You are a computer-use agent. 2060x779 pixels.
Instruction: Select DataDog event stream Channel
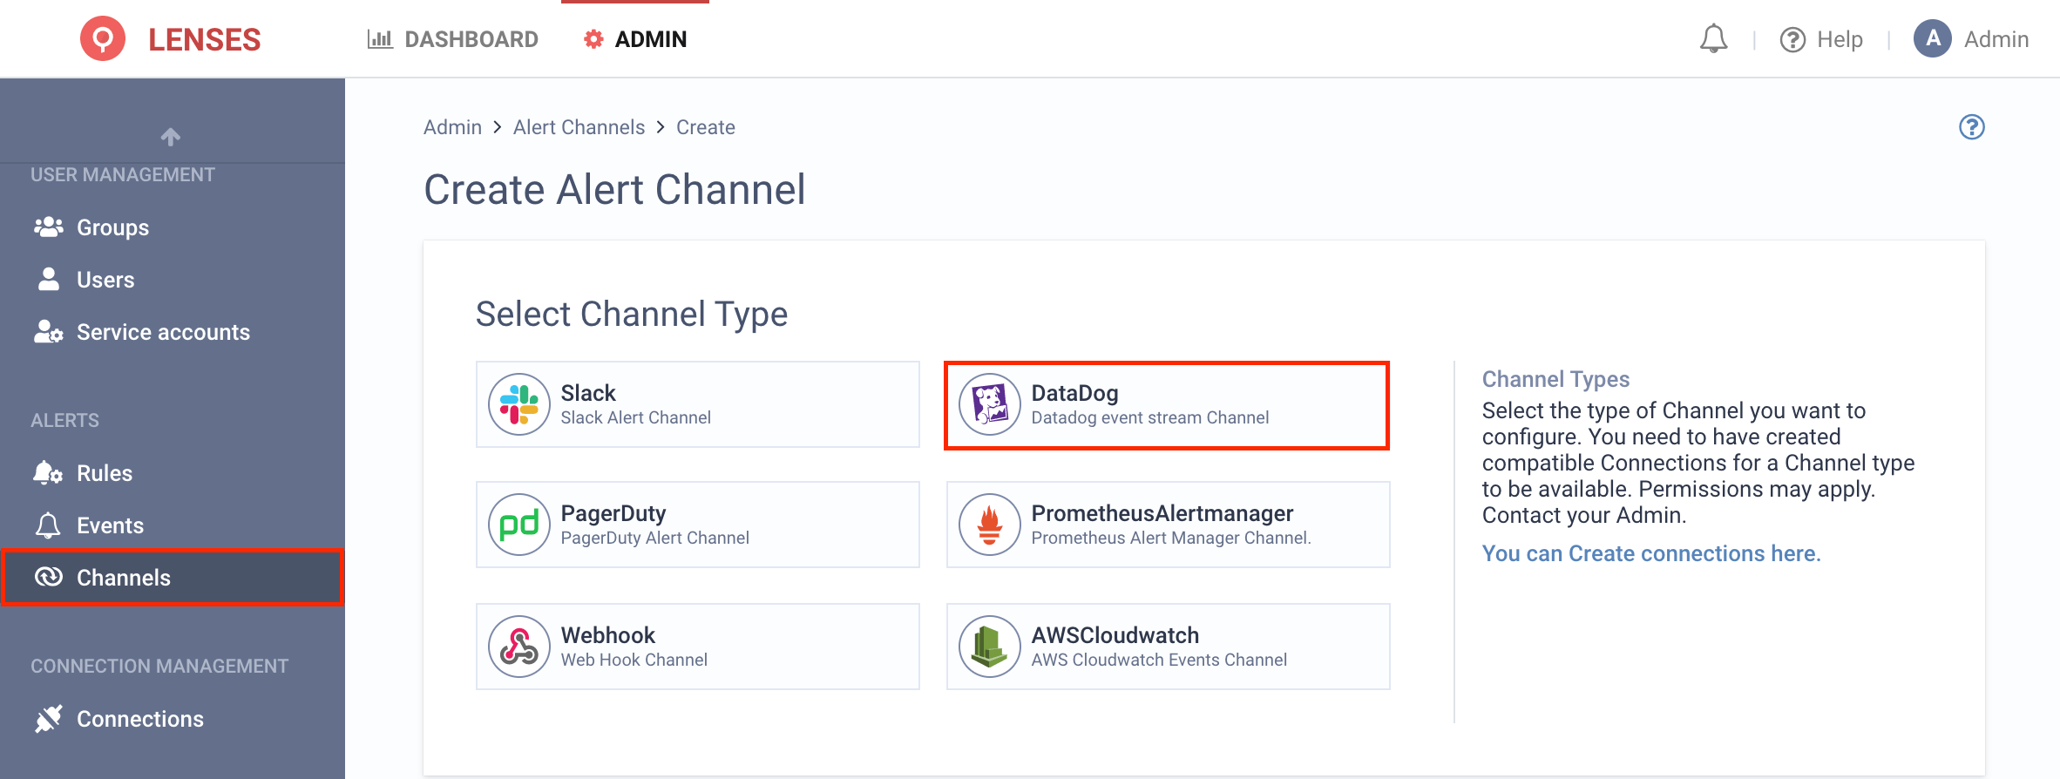coord(1167,405)
